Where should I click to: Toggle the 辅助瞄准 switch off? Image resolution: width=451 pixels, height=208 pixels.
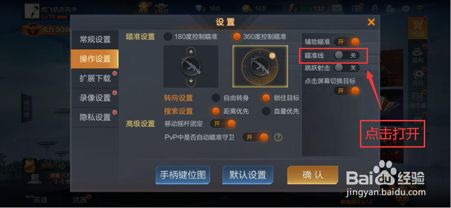347,42
